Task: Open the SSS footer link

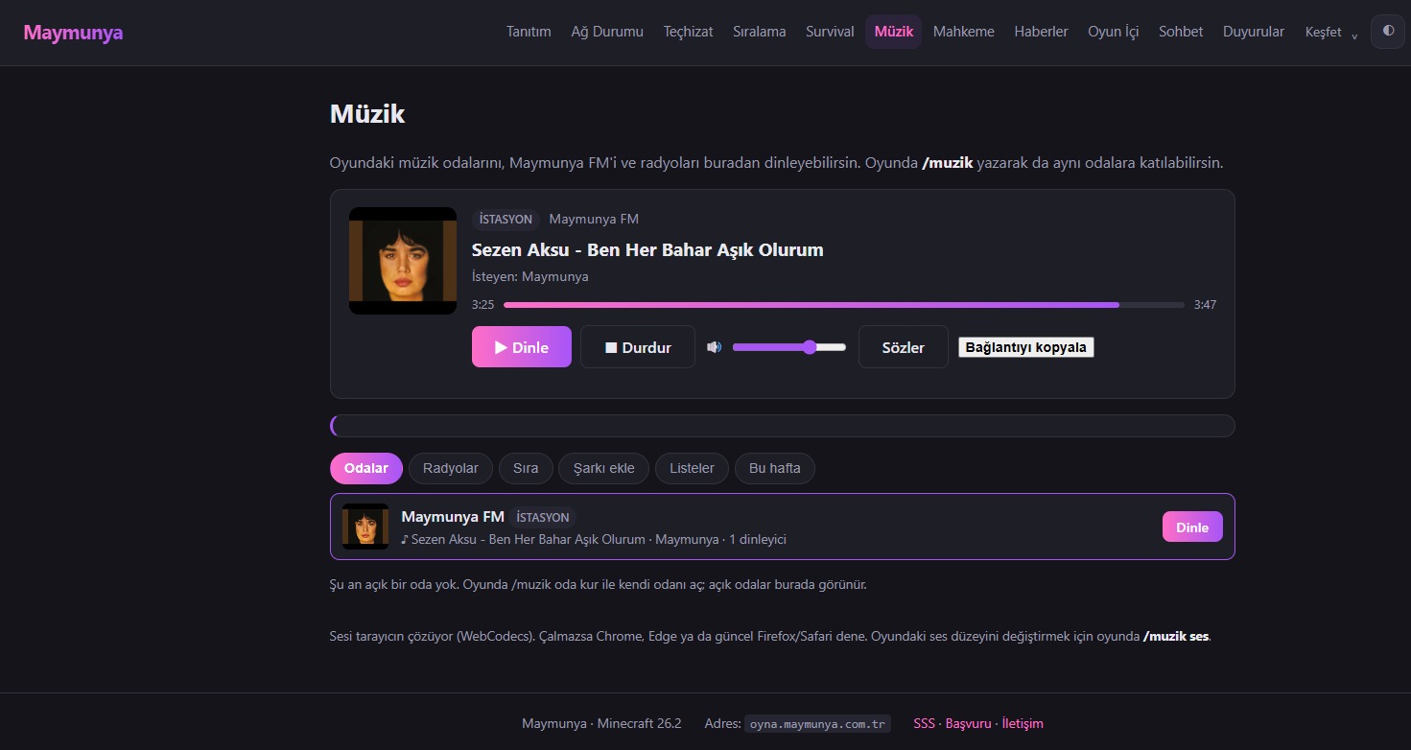Action: click(924, 723)
